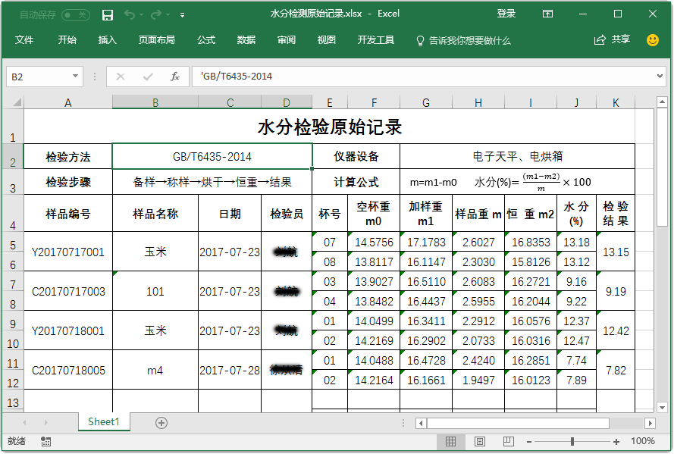
Task: Click the test result cell 13.15
Action: point(616,252)
